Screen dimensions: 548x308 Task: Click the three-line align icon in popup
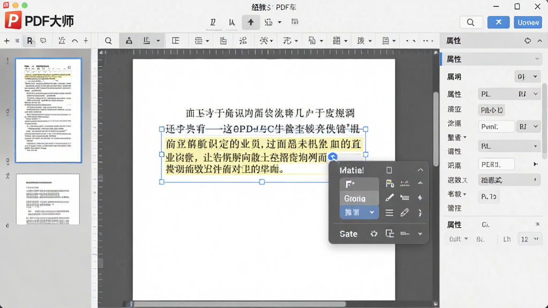click(390, 212)
